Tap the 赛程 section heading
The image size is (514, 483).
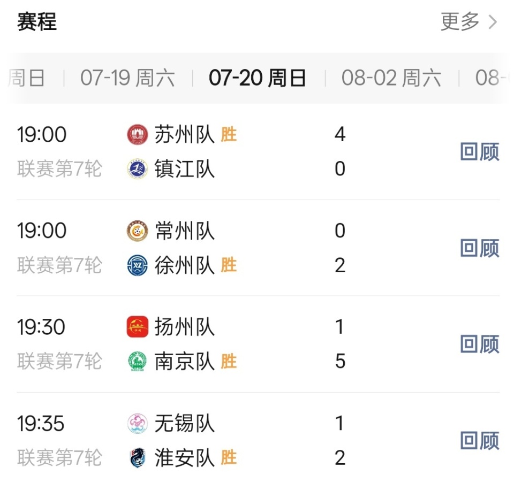[37, 21]
